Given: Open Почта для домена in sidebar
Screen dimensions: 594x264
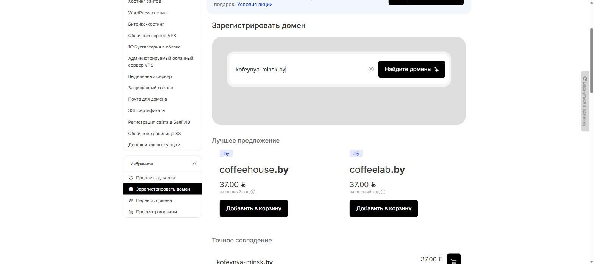Looking at the screenshot, I should pos(148,99).
